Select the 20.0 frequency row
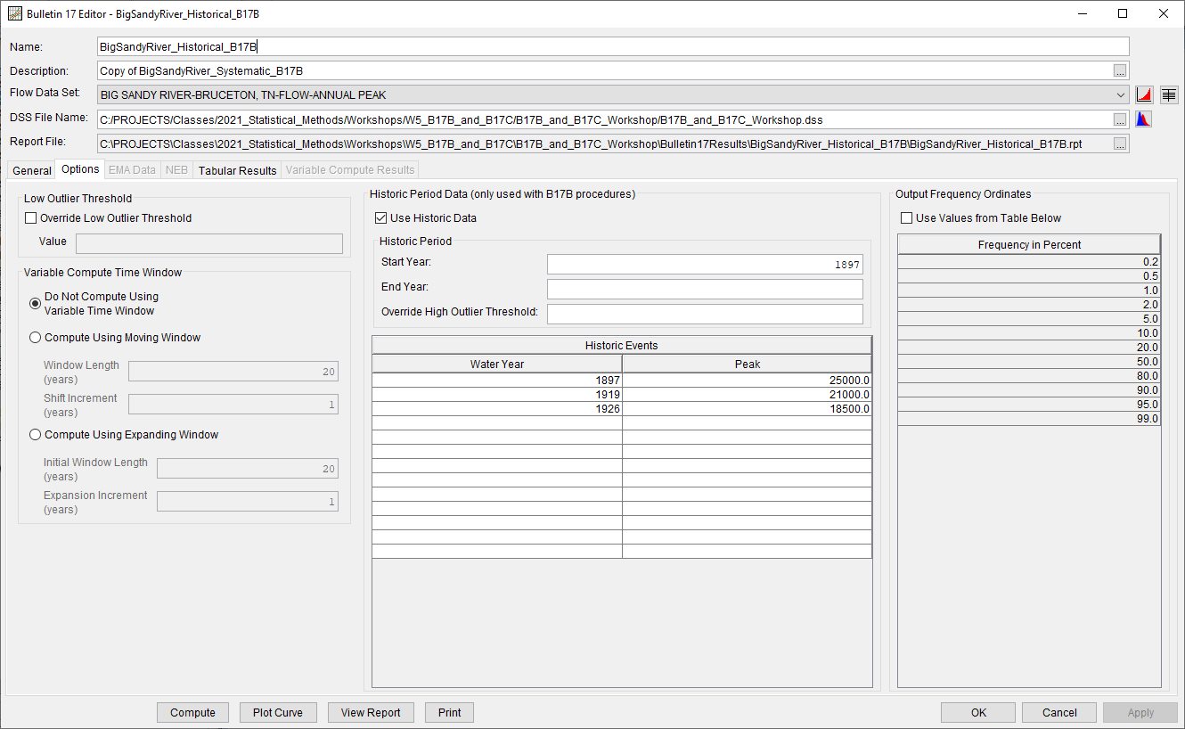1185x729 pixels. coord(1029,348)
